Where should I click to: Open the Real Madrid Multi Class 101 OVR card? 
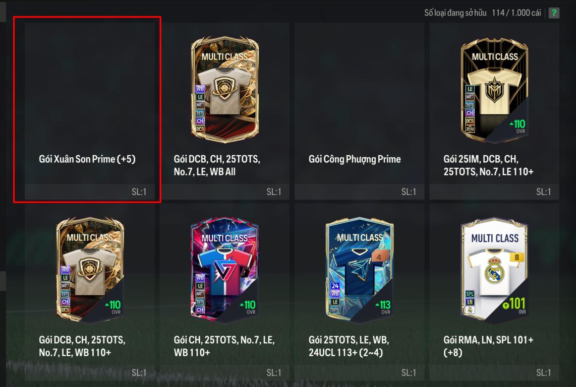click(x=494, y=271)
